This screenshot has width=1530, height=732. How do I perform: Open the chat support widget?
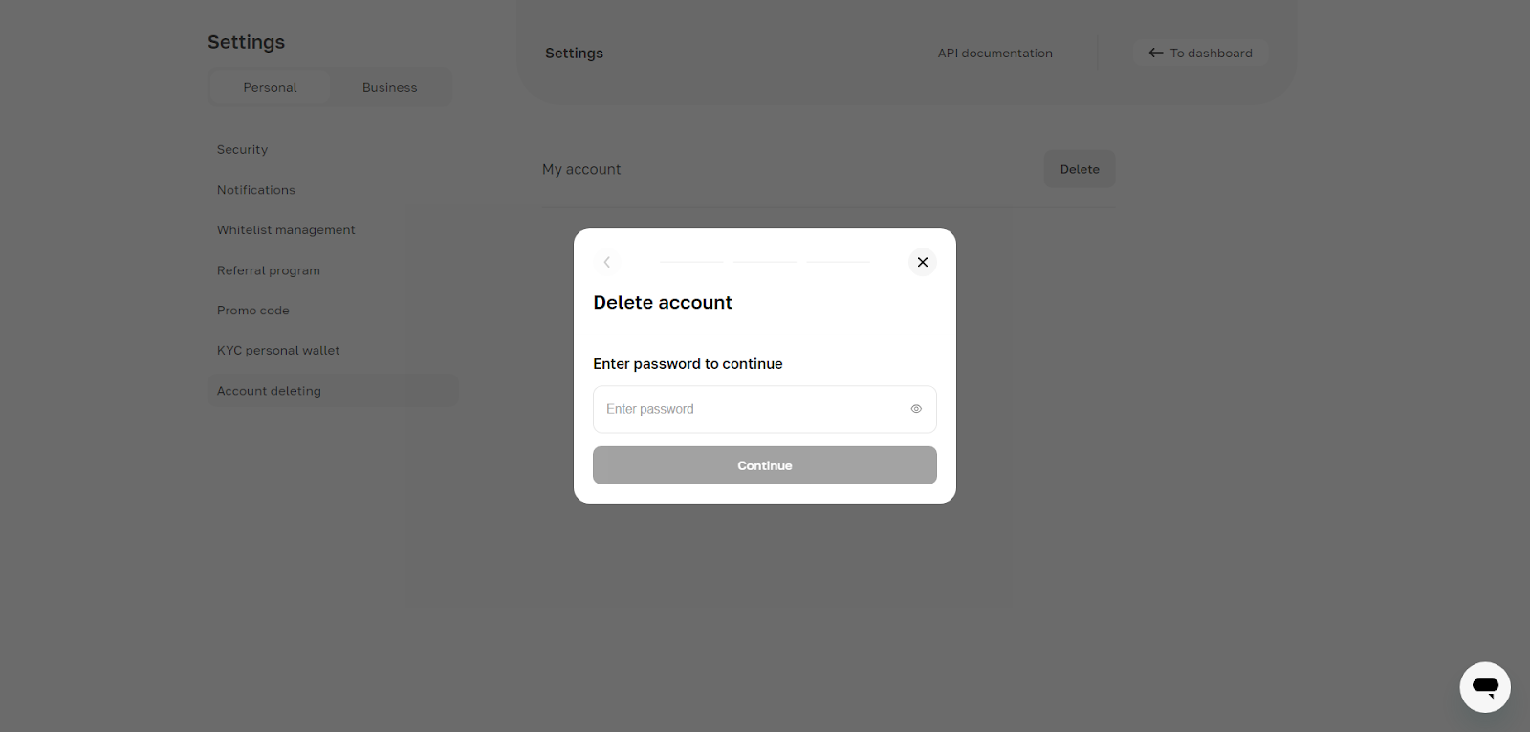click(x=1484, y=687)
